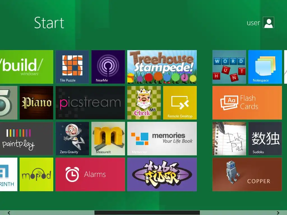Launch the MeasureIt app
287x215 pixels.
coord(108,139)
